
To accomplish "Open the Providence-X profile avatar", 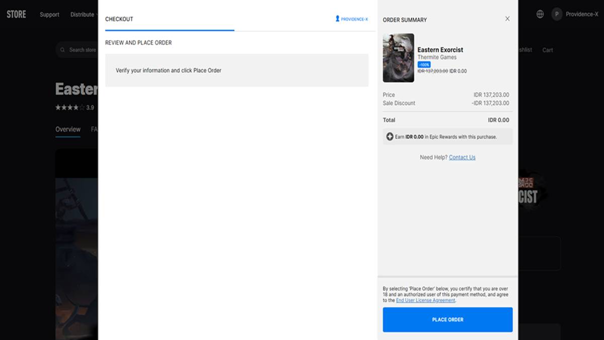I will click(557, 14).
